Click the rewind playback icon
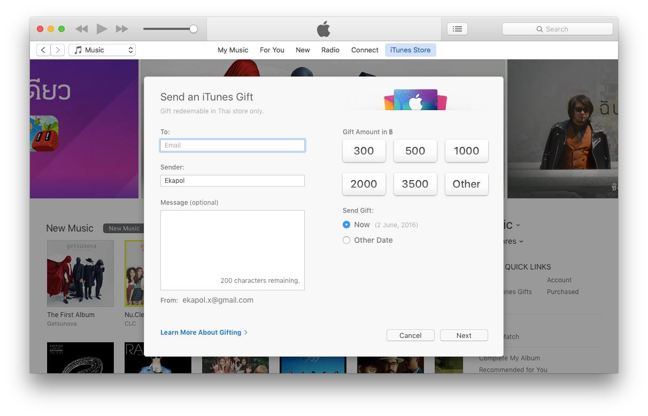Screen dimensions: 648x416 (81, 29)
